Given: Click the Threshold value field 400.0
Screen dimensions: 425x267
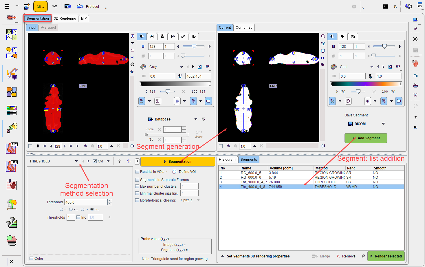Looking at the screenshot, I should [x=86, y=202].
